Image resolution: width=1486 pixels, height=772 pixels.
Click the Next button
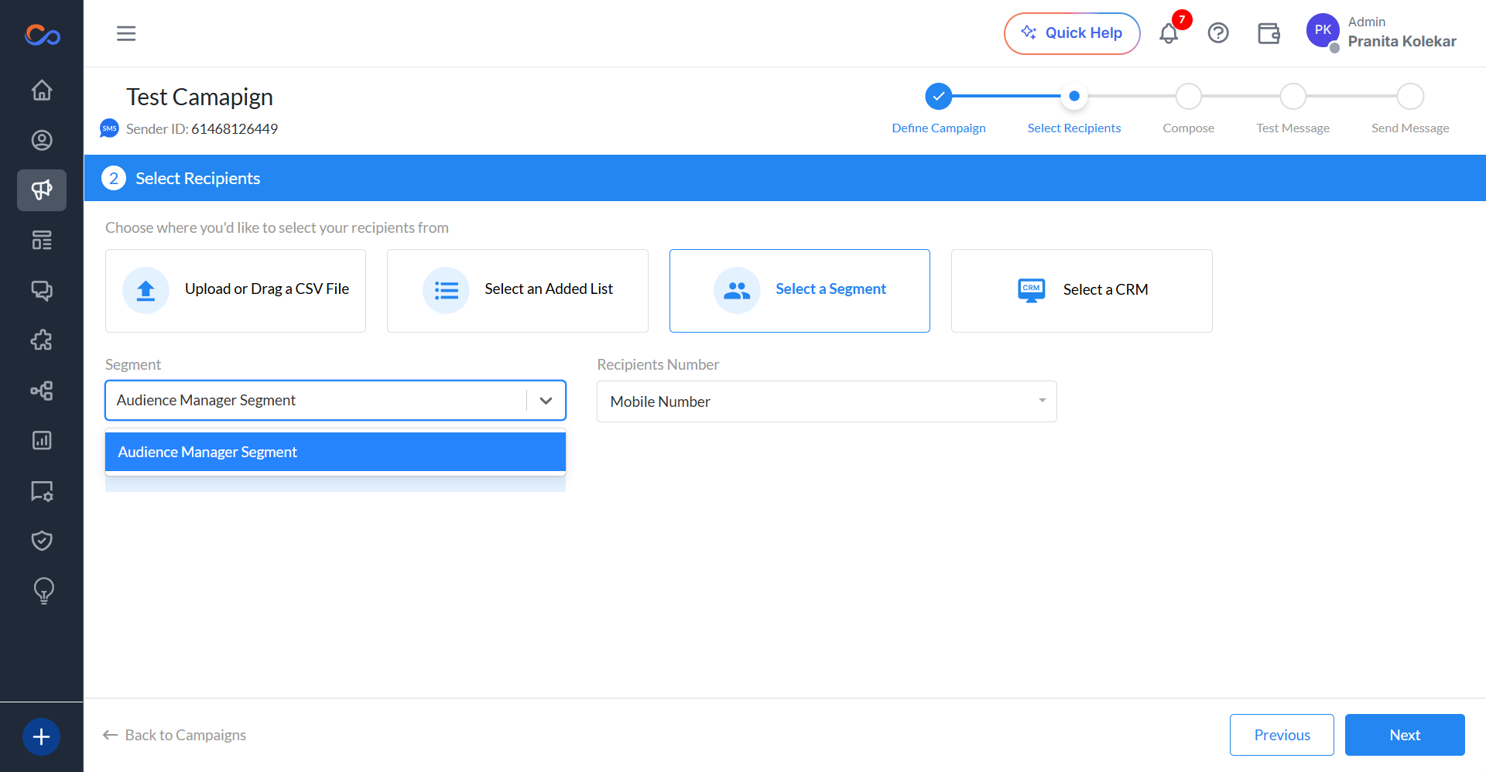click(x=1405, y=735)
